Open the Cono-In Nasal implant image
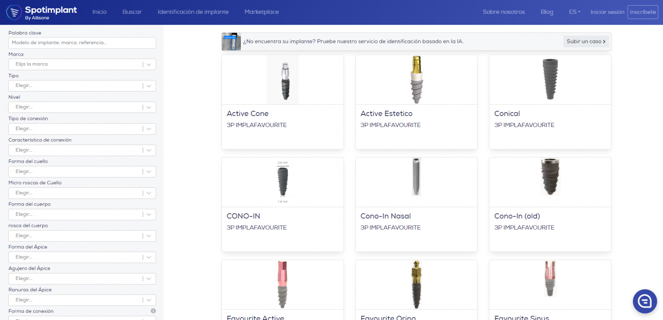The height and width of the screenshot is (320, 663). click(x=416, y=177)
